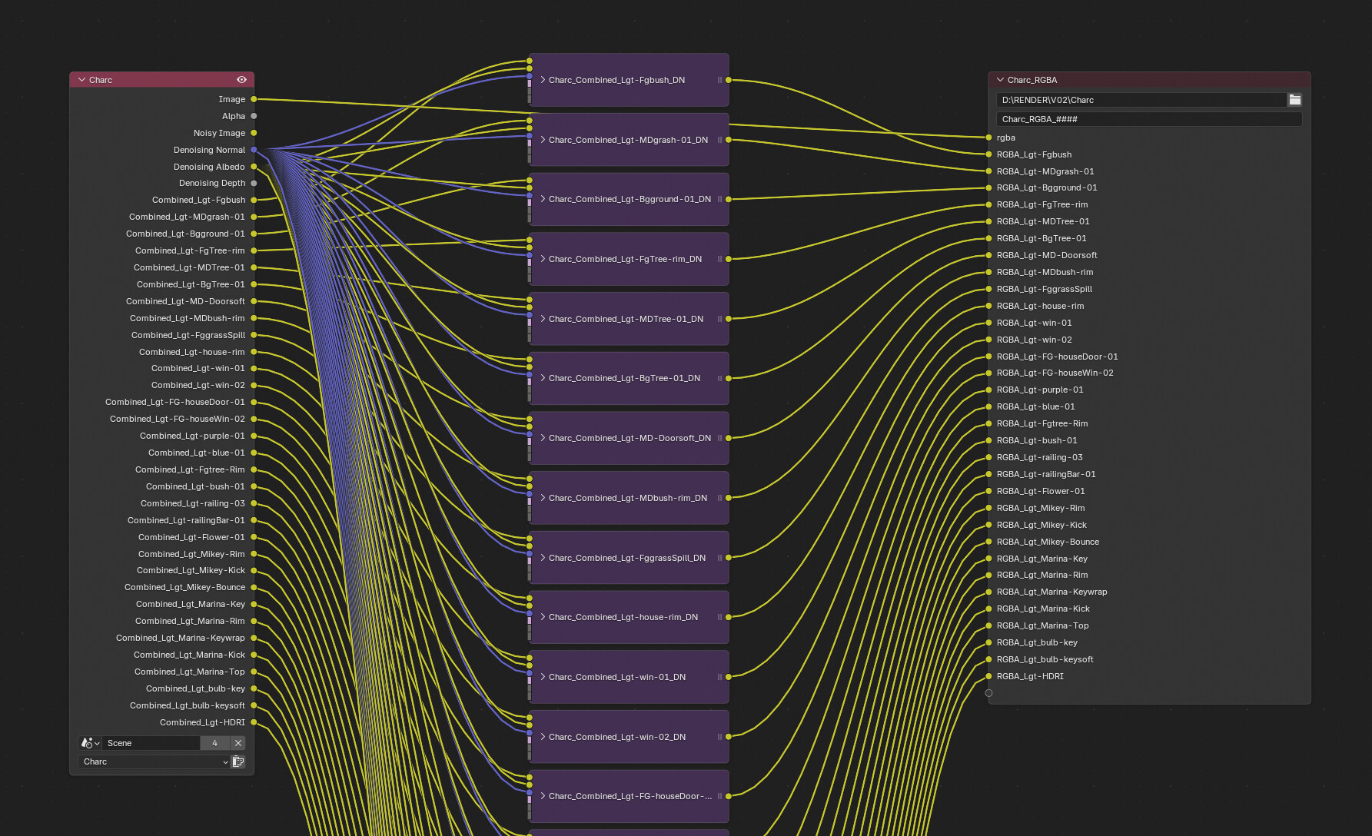This screenshot has width=1372, height=836.
Task: Click the Alpha output socket on Charc node
Action: tap(254, 116)
